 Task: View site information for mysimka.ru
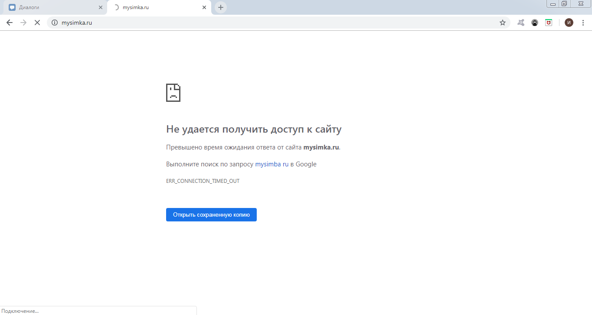pyautogui.click(x=55, y=23)
